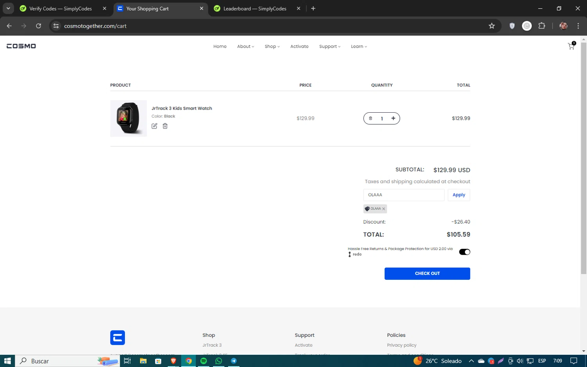Apply the discount code
The height and width of the screenshot is (367, 587).
click(x=459, y=195)
